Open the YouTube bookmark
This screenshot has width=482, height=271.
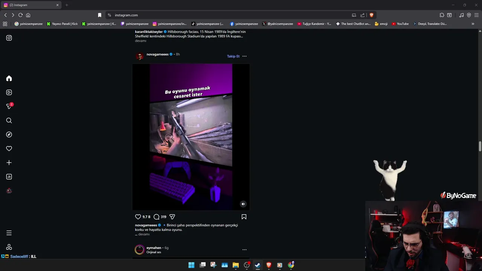pyautogui.click(x=400, y=24)
